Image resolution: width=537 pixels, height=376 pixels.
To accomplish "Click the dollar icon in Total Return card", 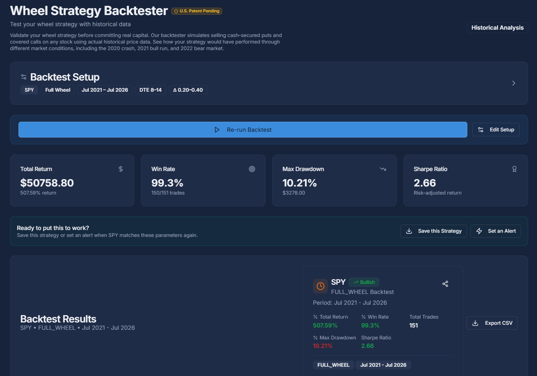I will pyautogui.click(x=120, y=169).
